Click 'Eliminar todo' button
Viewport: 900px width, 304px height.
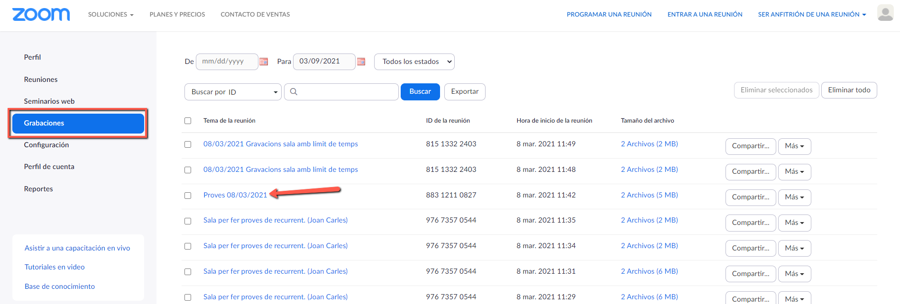pyautogui.click(x=849, y=90)
